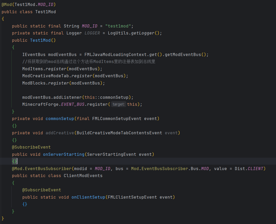This screenshot has width=276, height=224.
Task: Click BuildCreativeModeTabContentsEvent parameter type
Action: 119,133
